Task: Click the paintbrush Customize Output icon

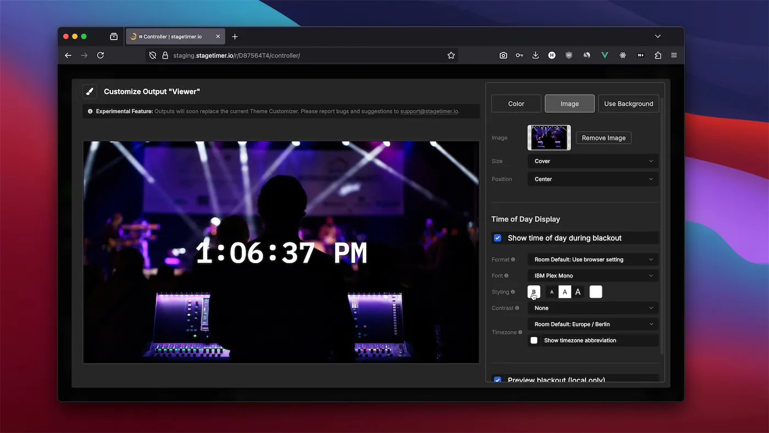Action: (x=90, y=92)
